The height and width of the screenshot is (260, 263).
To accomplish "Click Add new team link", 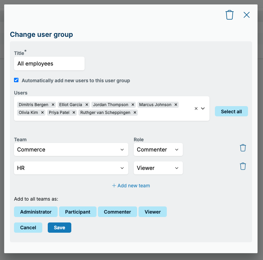I will [x=131, y=186].
